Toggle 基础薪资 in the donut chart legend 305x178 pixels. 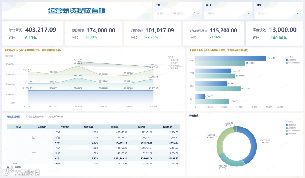click(291, 125)
